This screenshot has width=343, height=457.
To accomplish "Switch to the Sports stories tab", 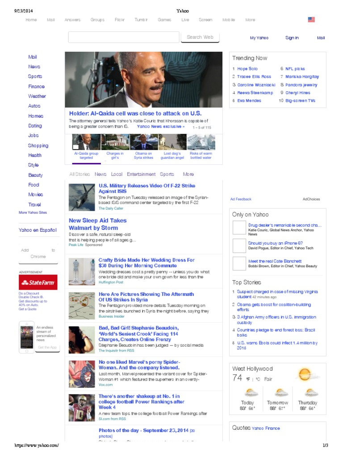I will pos(167,174).
